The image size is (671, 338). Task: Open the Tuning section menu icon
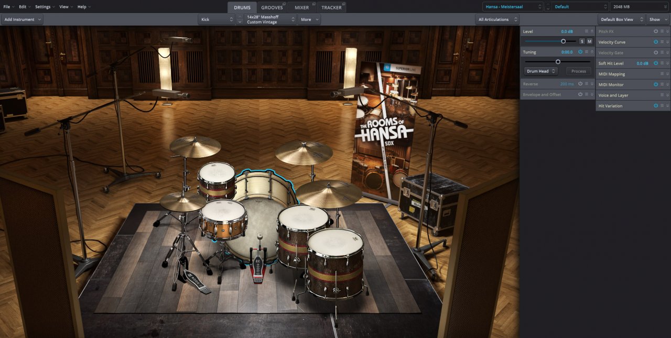[x=587, y=52]
